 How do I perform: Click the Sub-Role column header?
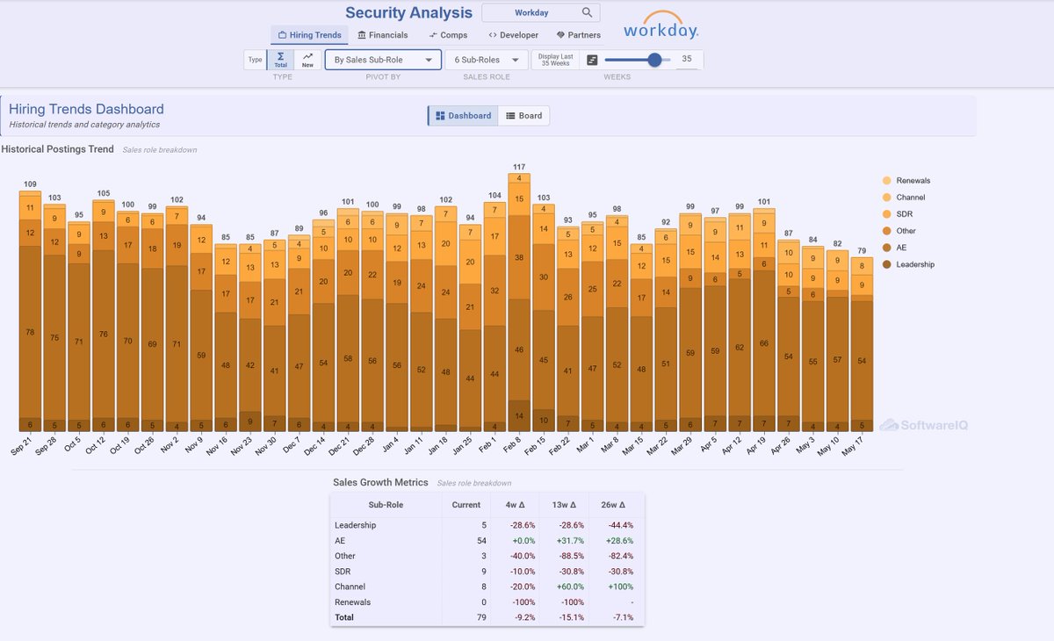click(386, 505)
